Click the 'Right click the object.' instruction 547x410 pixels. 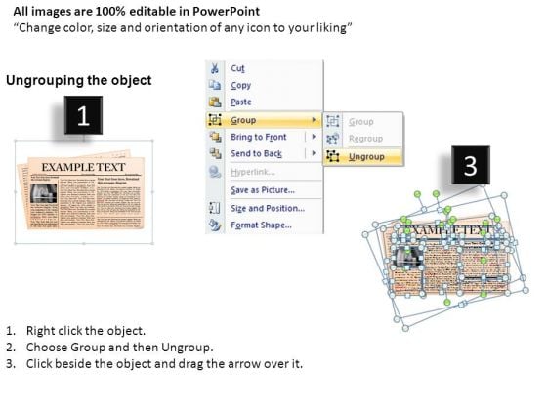click(86, 331)
